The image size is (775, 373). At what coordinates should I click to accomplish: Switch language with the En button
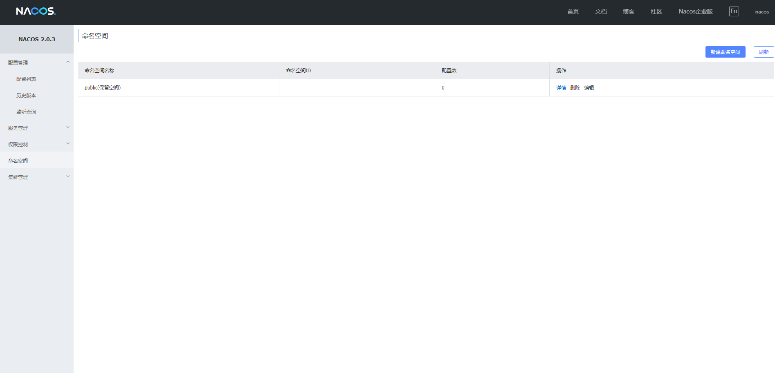734,11
